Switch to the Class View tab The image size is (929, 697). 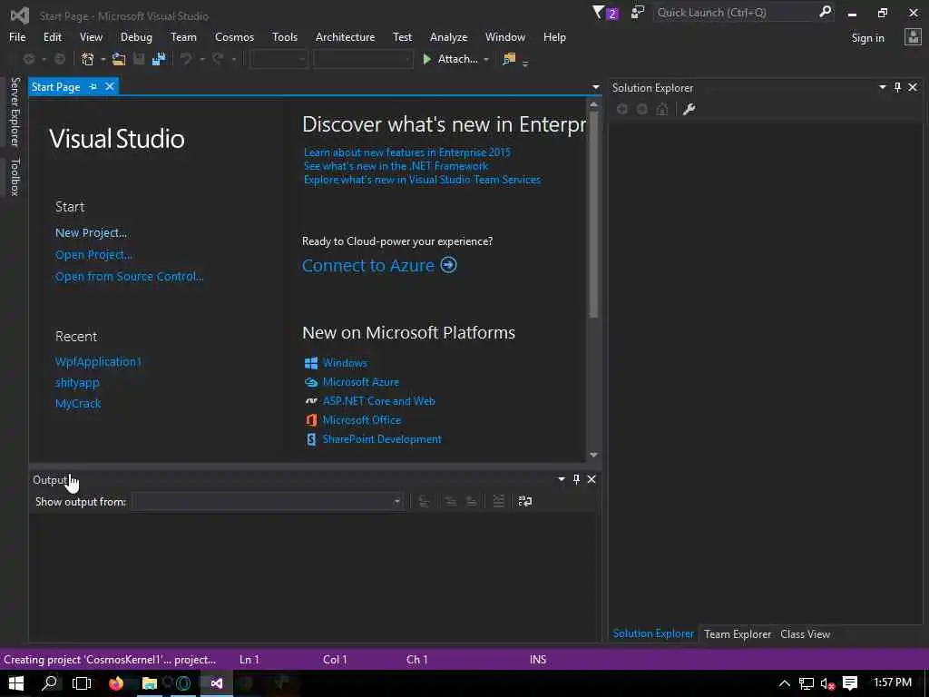point(806,633)
